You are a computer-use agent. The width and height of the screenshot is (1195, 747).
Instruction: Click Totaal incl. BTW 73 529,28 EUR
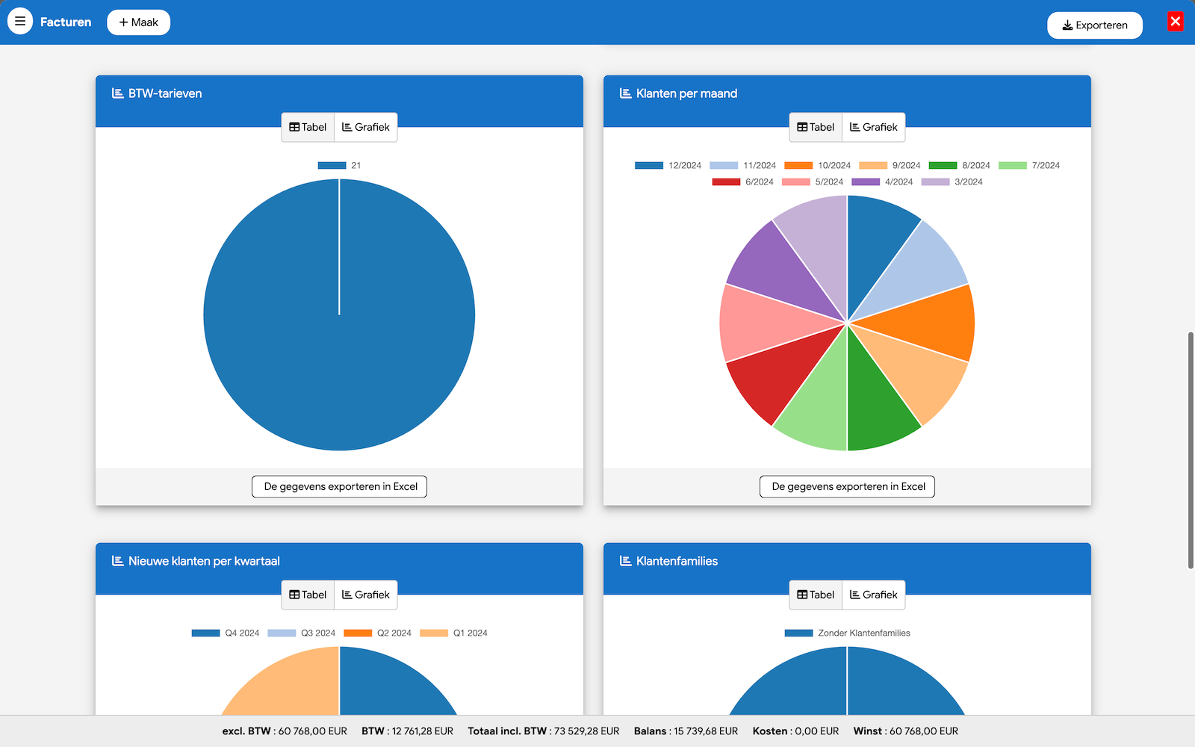click(x=544, y=731)
